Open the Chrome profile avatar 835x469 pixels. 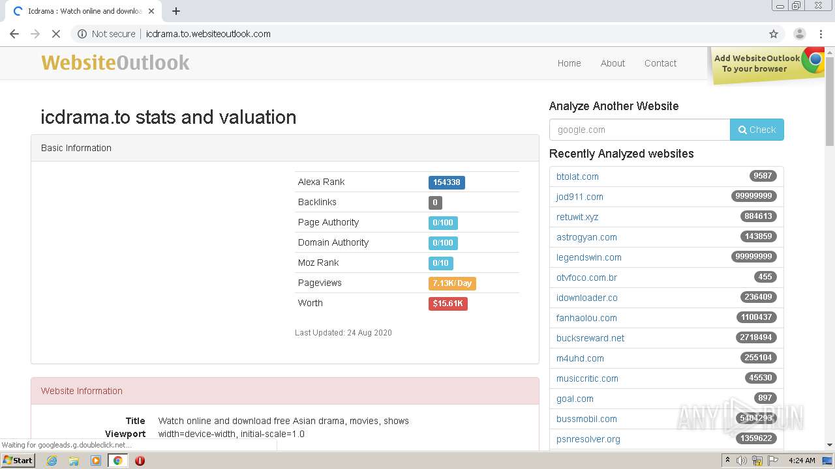click(x=799, y=34)
